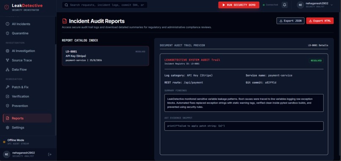Viewport: 341px width, 161px height.
Task: Click Incident Registry ID: LD-0001 text
Action: (x=182, y=64)
